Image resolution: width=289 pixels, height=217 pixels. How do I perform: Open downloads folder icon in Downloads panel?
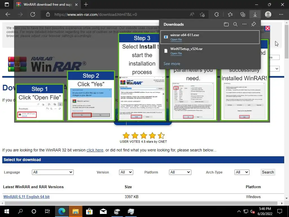[226, 24]
